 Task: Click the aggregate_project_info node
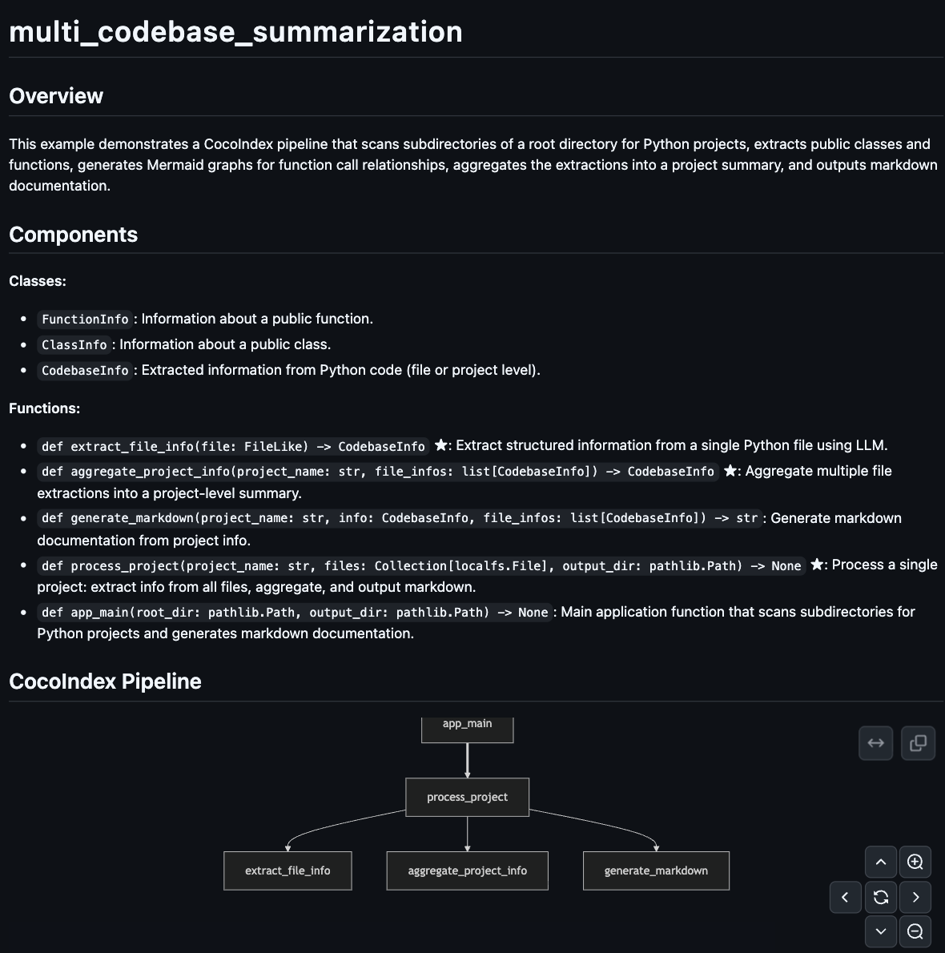[467, 871]
